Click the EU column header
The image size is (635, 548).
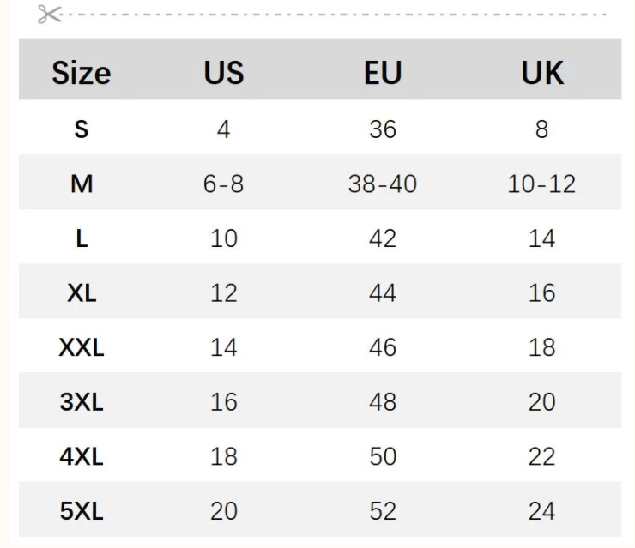(x=383, y=73)
